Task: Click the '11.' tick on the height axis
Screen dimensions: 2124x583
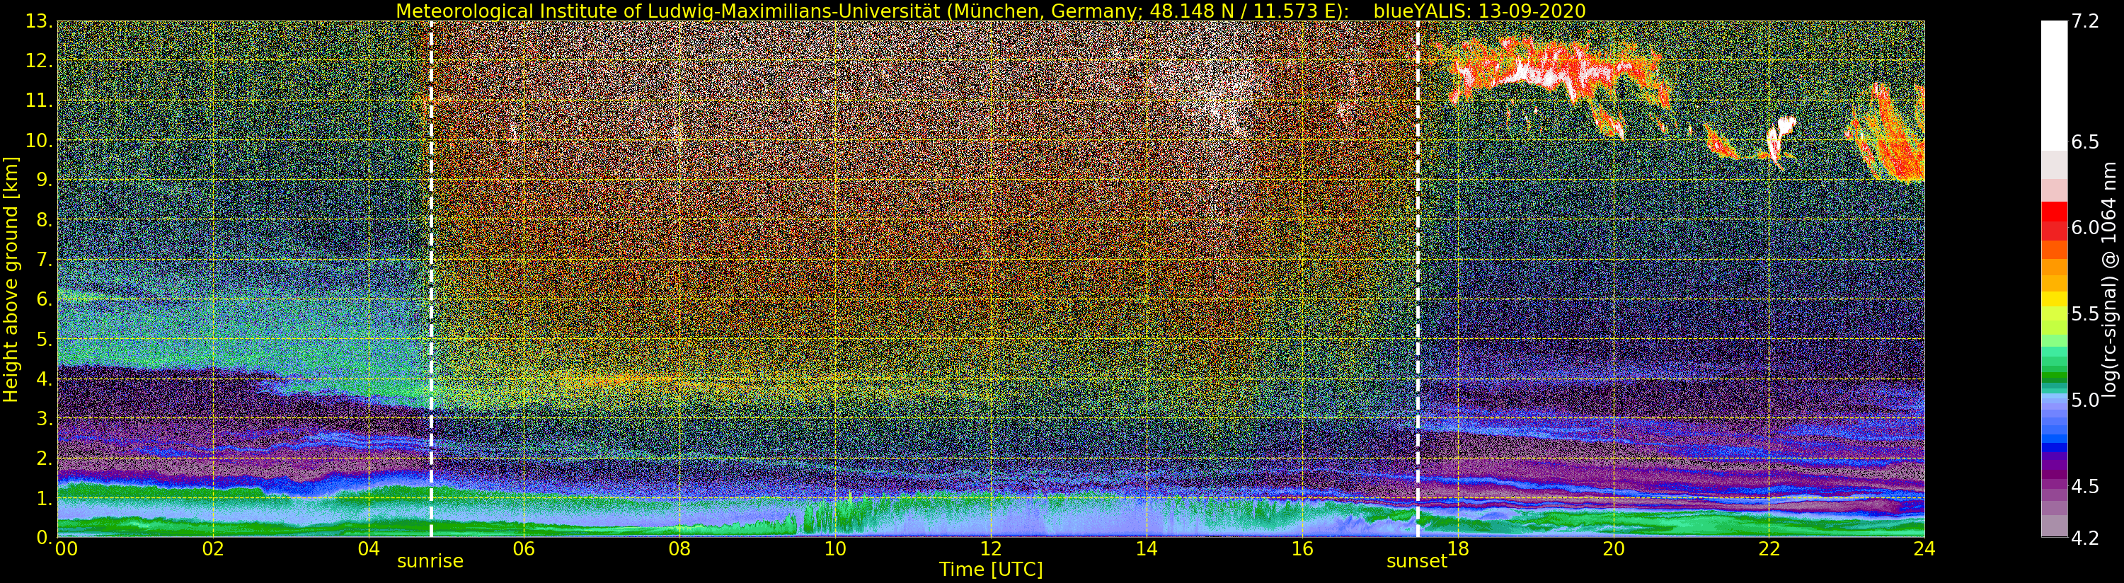Action: (40, 100)
